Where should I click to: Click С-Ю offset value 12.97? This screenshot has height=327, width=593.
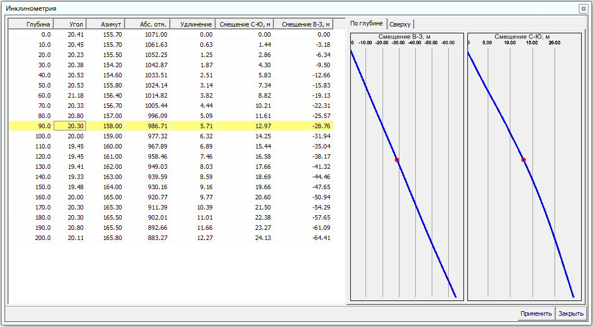(263, 126)
